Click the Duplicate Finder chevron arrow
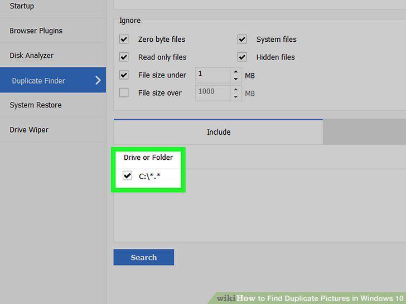This screenshot has width=406, height=304. 98,80
